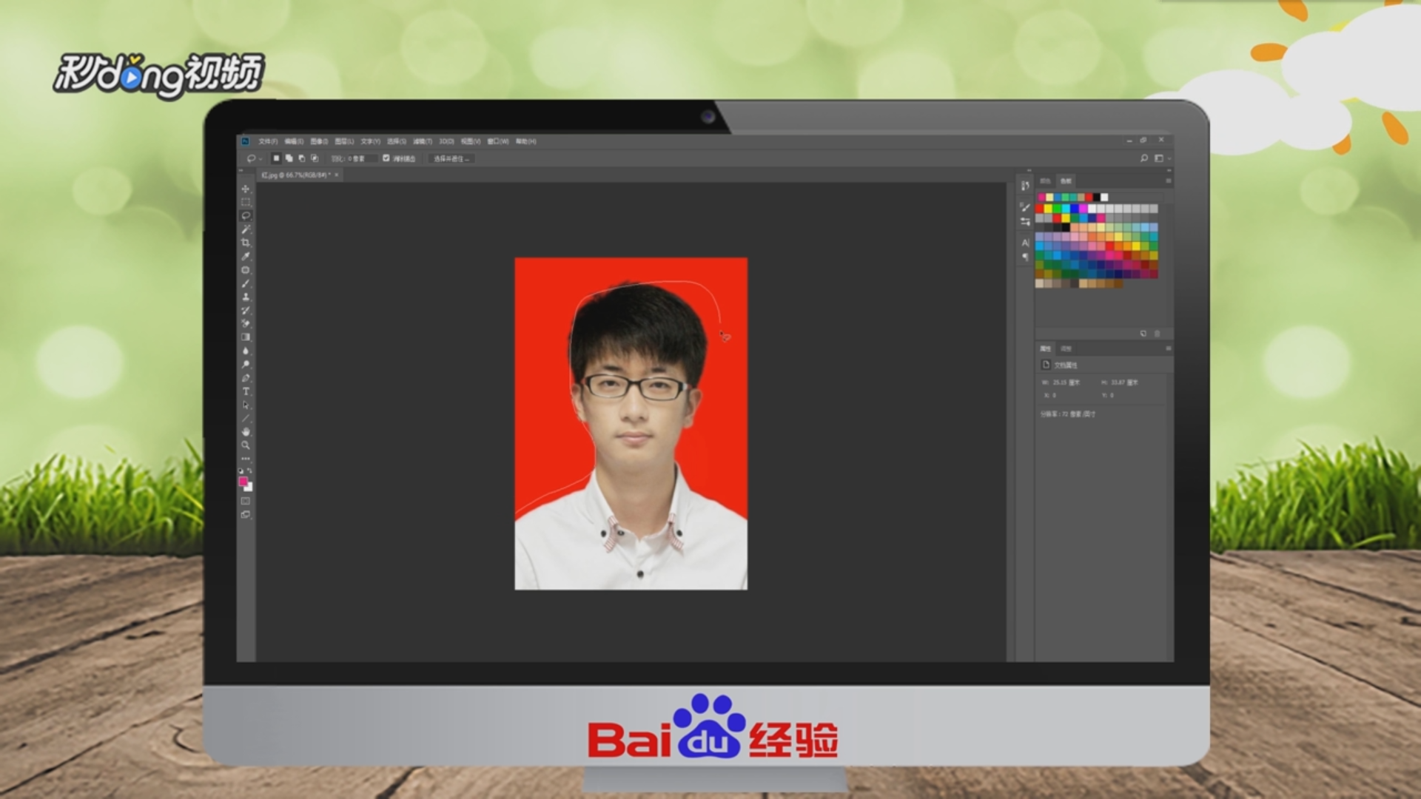Open the Properties panel options menu
1421x799 pixels.
click(x=1169, y=348)
